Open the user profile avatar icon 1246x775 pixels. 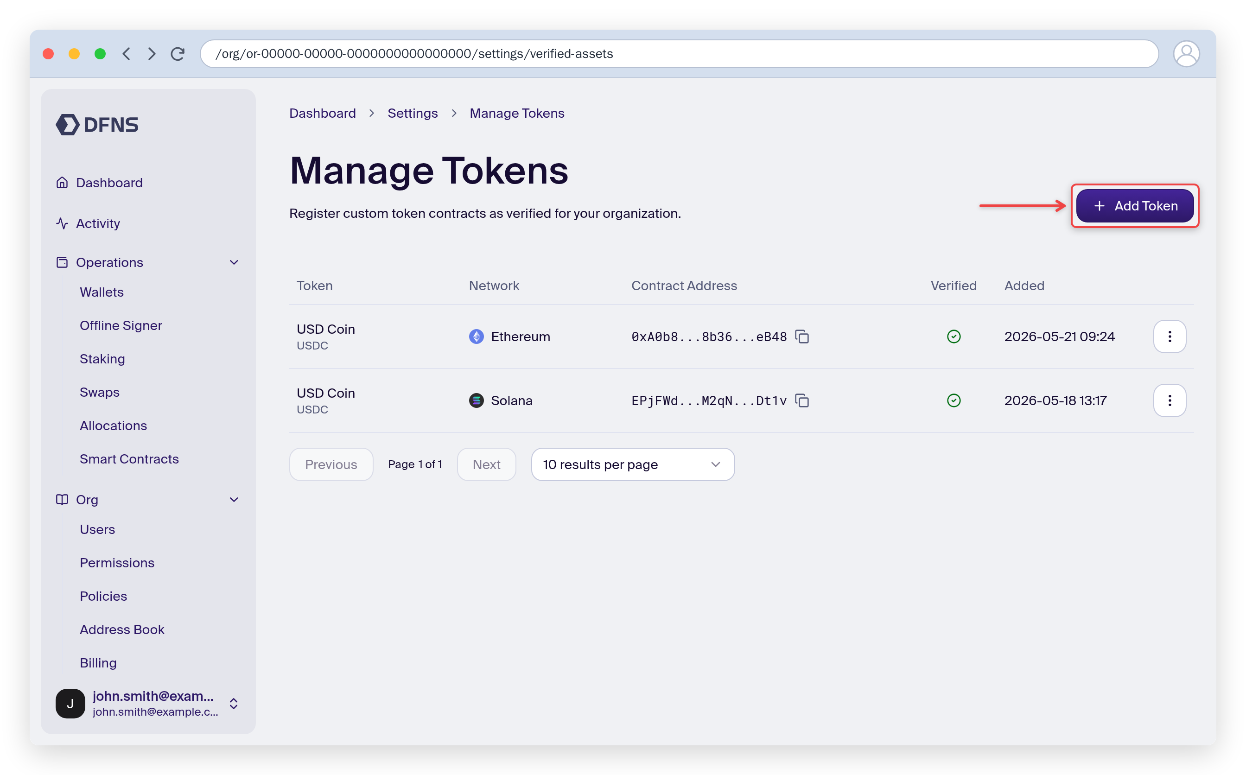pyautogui.click(x=1186, y=54)
